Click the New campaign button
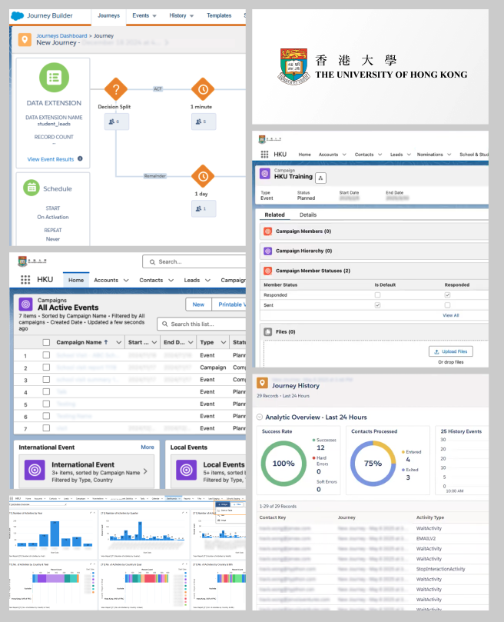 pos(198,304)
